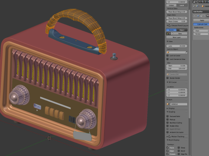Toggle modifier render visibility camera icon
Viewport: 209px width, 156px height.
207,16
